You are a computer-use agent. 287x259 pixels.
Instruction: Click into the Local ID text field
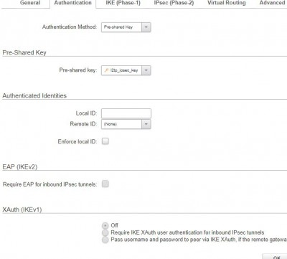pos(126,113)
